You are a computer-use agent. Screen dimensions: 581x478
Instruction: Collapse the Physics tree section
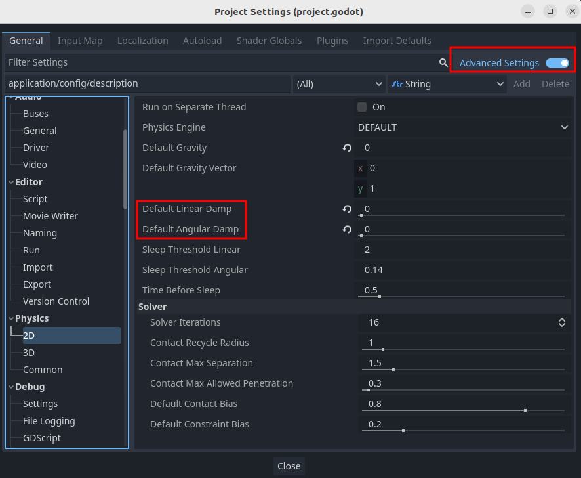10,318
